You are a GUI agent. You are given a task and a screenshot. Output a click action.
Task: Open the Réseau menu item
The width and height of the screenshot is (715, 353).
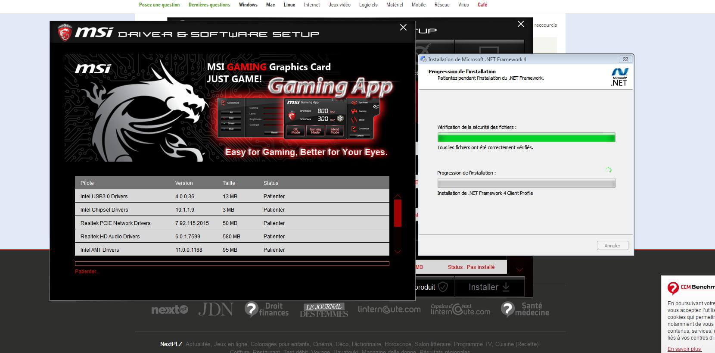tap(442, 5)
